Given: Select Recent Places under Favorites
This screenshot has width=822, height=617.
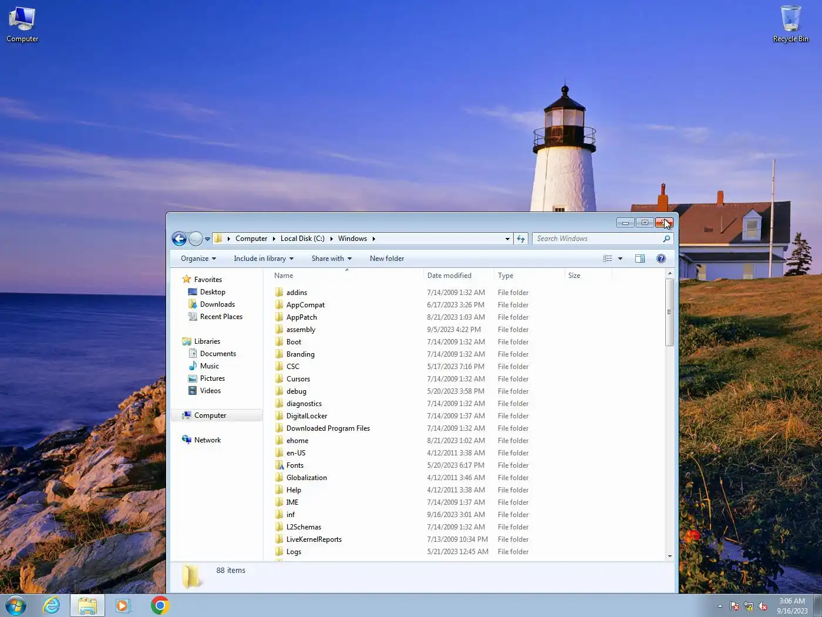Looking at the screenshot, I should click(x=221, y=317).
